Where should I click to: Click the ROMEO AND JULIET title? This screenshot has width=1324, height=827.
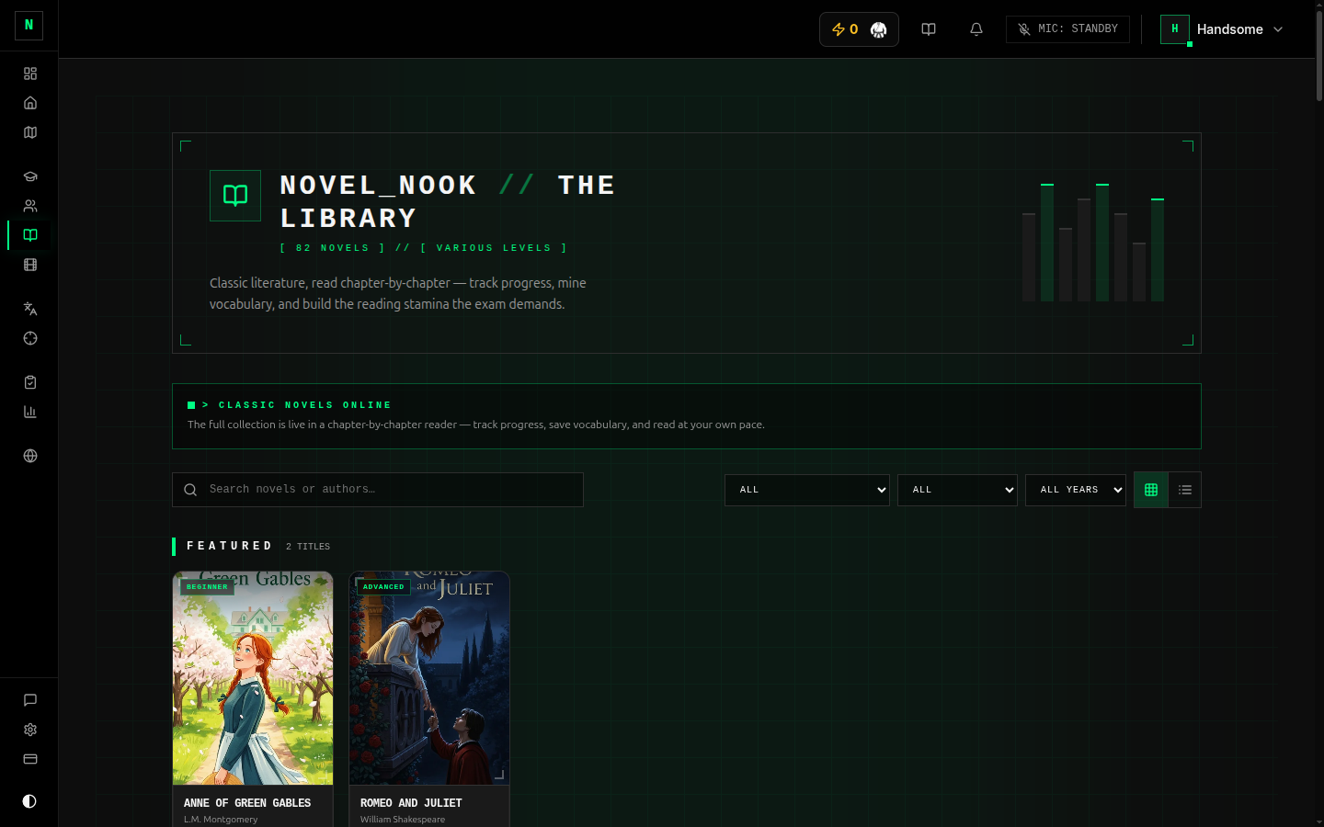click(411, 803)
